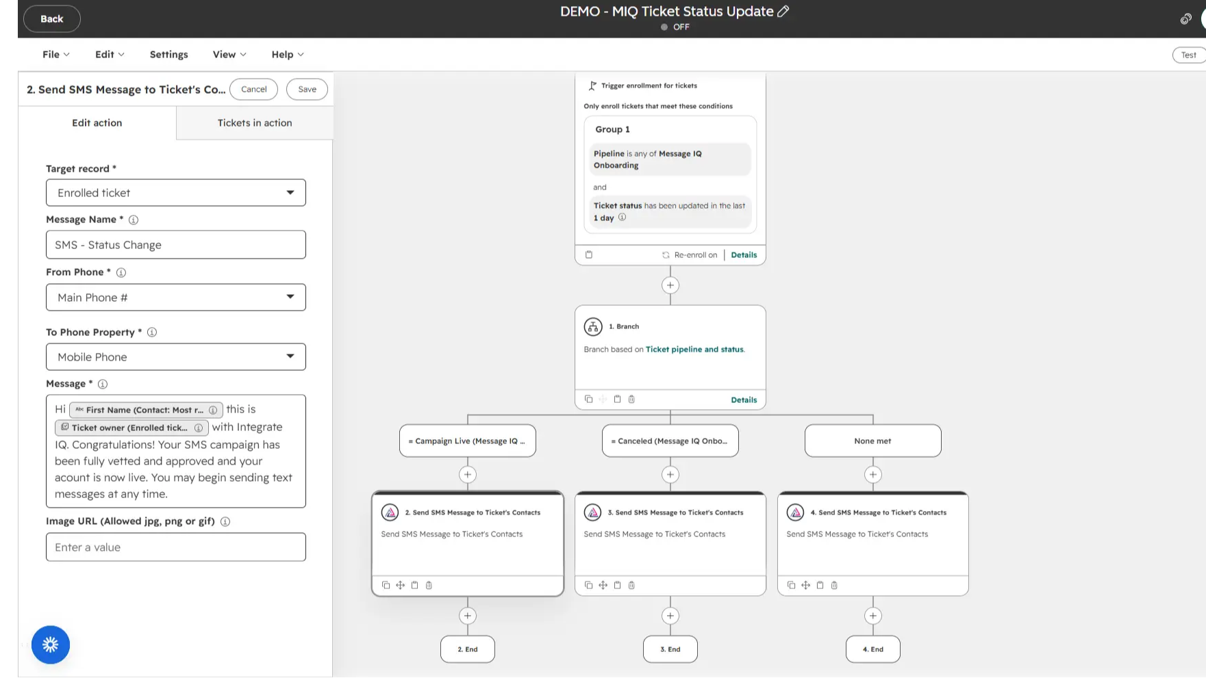
Task: Open the Help menu
Action: click(x=288, y=55)
